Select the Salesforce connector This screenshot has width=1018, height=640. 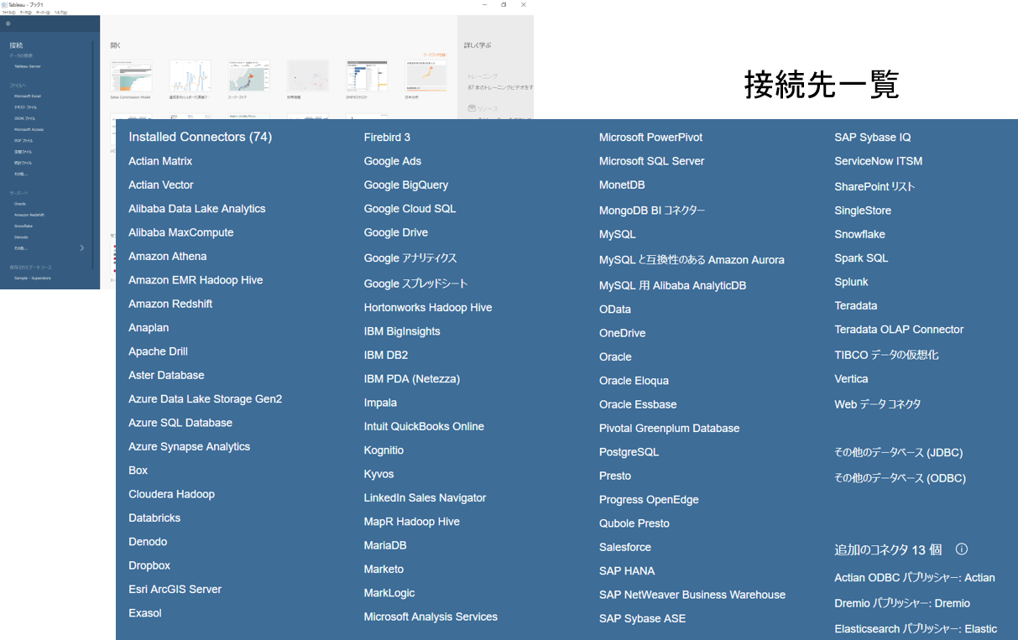[x=625, y=548]
